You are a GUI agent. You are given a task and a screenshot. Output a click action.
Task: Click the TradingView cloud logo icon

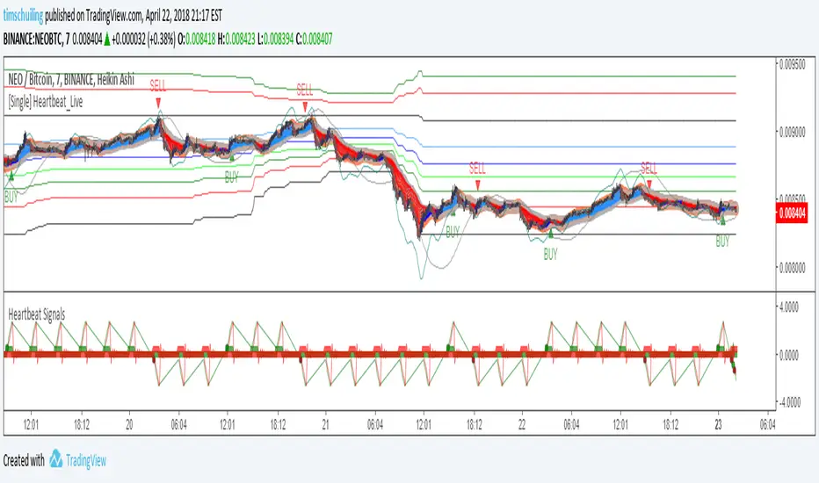pyautogui.click(x=56, y=459)
